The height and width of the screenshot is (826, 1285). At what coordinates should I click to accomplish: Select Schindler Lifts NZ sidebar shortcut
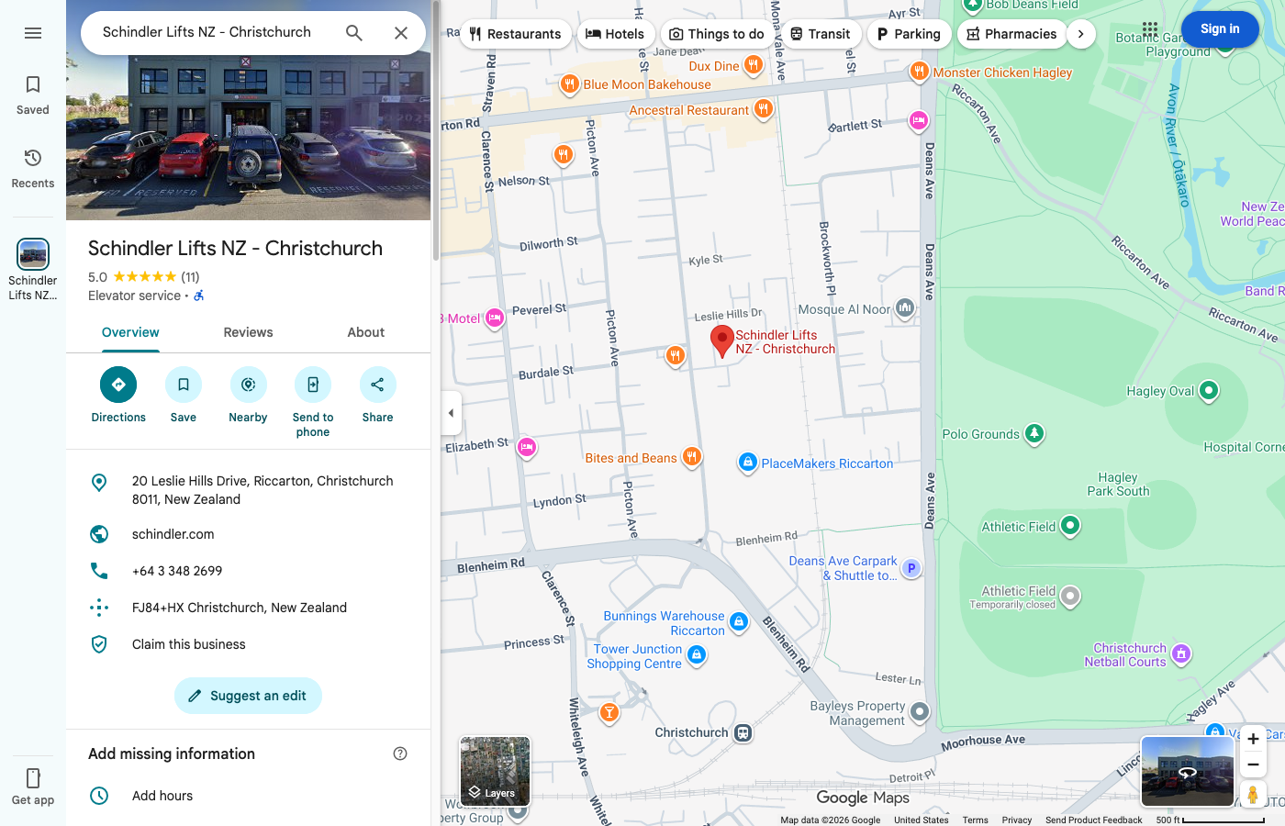point(33,270)
